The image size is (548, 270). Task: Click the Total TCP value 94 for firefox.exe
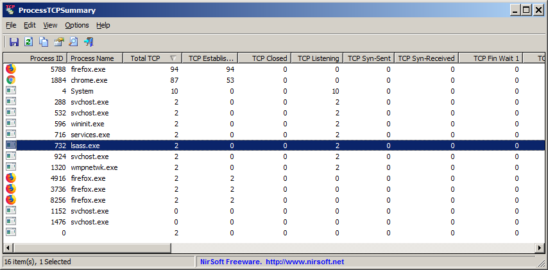175,69
